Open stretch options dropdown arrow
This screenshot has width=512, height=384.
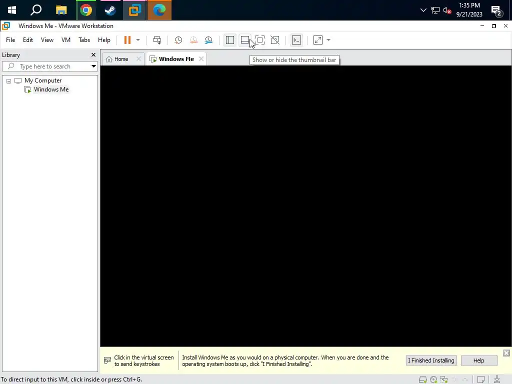point(328,40)
